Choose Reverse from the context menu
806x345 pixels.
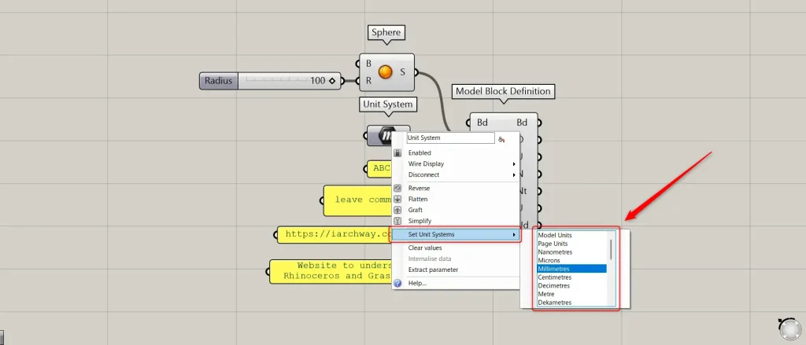(456, 189)
